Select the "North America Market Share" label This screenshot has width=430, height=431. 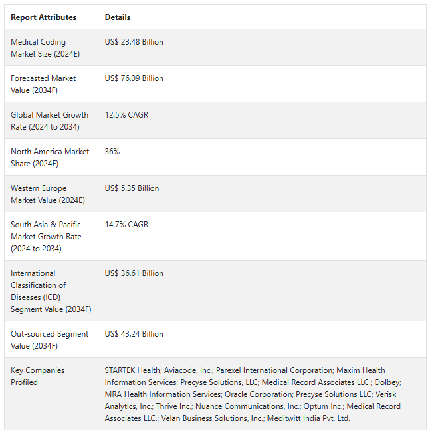pyautogui.click(x=50, y=158)
